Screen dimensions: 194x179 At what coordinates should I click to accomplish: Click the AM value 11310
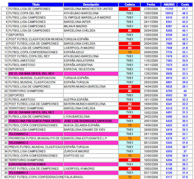click(169, 9)
